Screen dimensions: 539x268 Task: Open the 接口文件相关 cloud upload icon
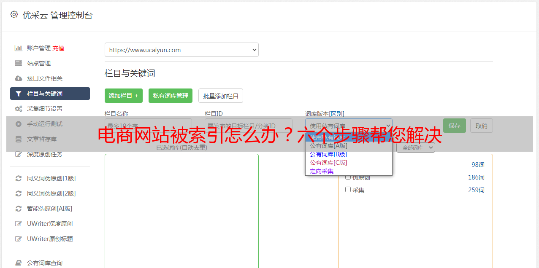coord(19,78)
